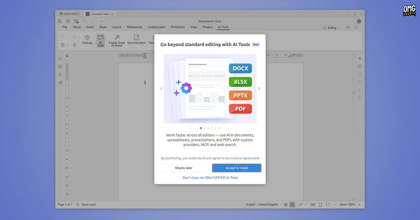
Task: Click the Accept & Install button
Action: pos(236,168)
